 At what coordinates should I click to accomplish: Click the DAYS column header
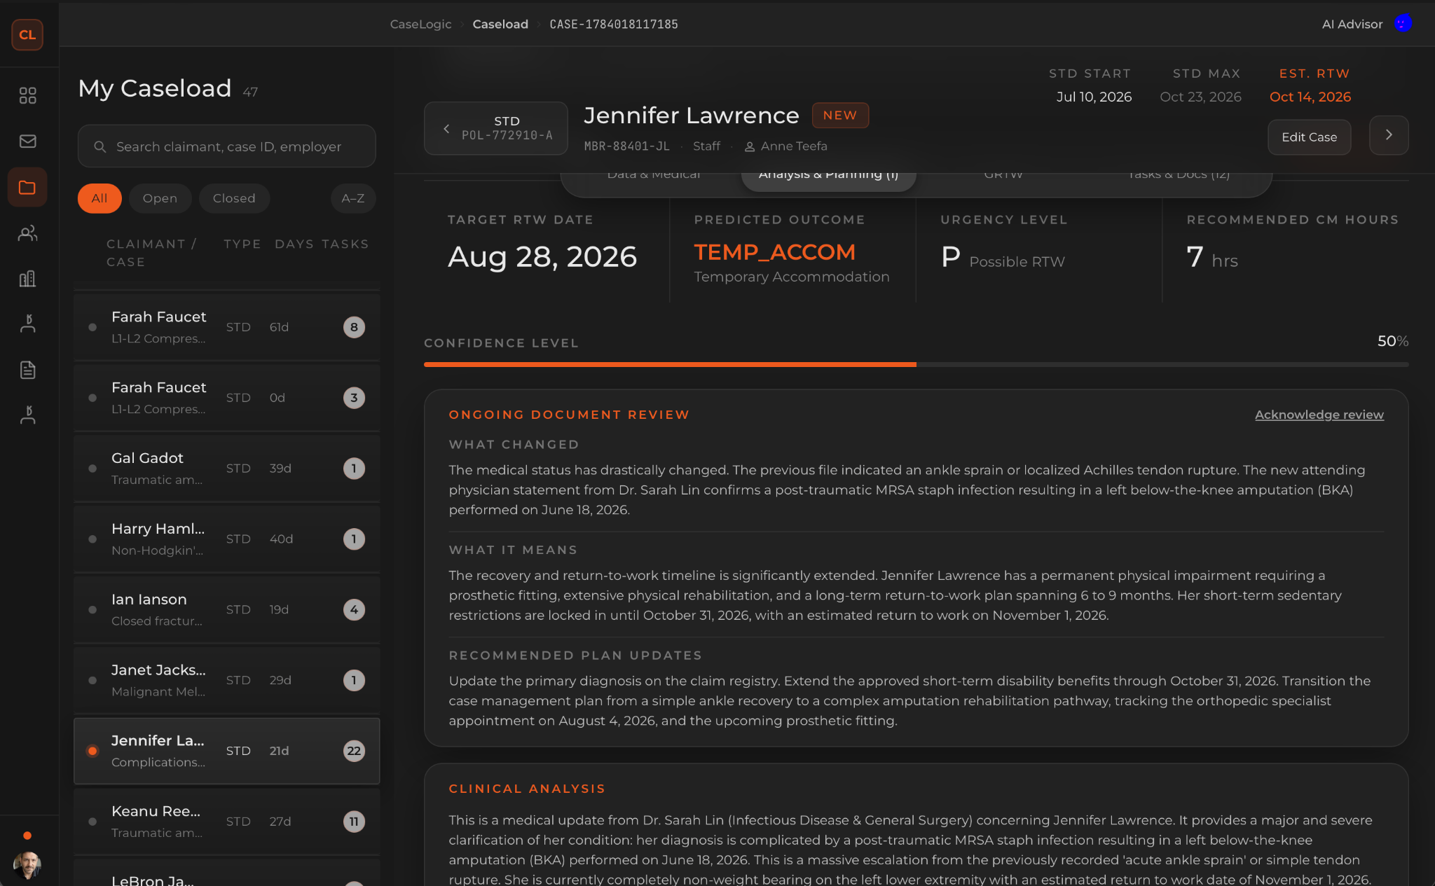coord(294,244)
